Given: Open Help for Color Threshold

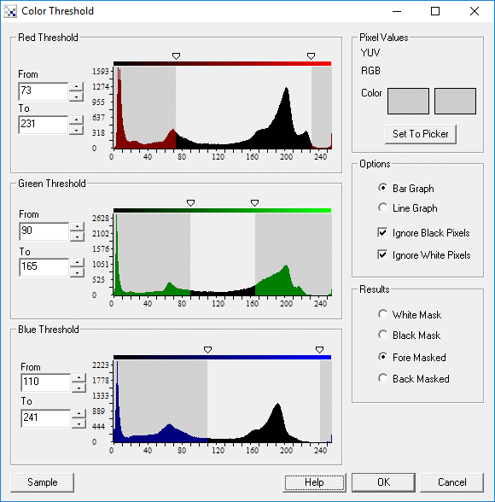Looking at the screenshot, I should click(x=314, y=482).
